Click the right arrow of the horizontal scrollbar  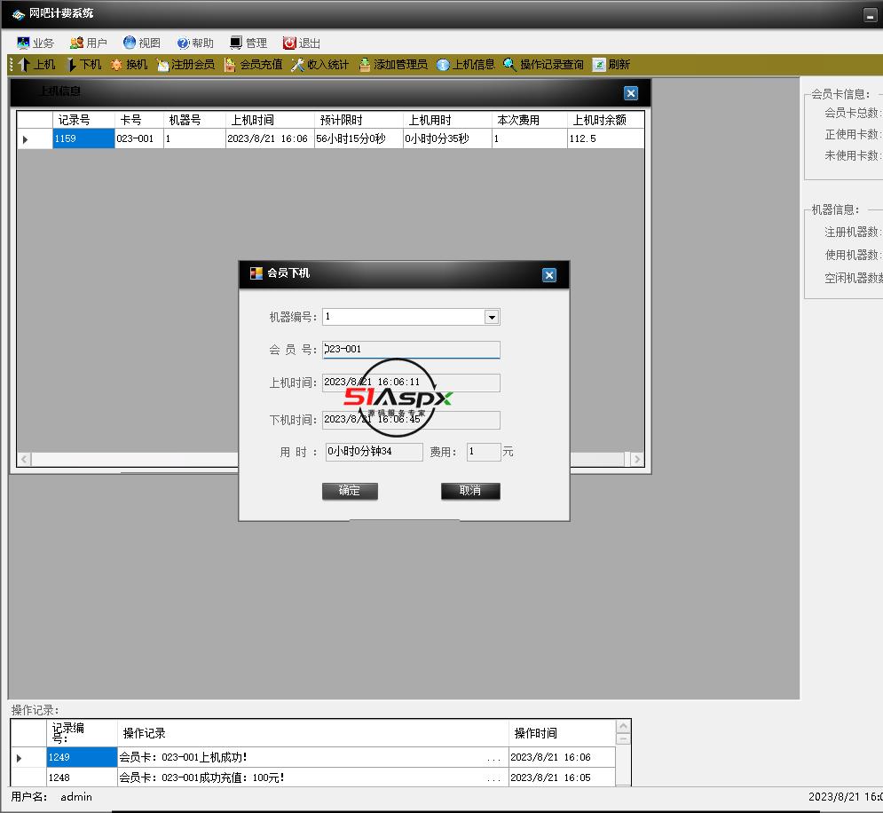point(637,460)
